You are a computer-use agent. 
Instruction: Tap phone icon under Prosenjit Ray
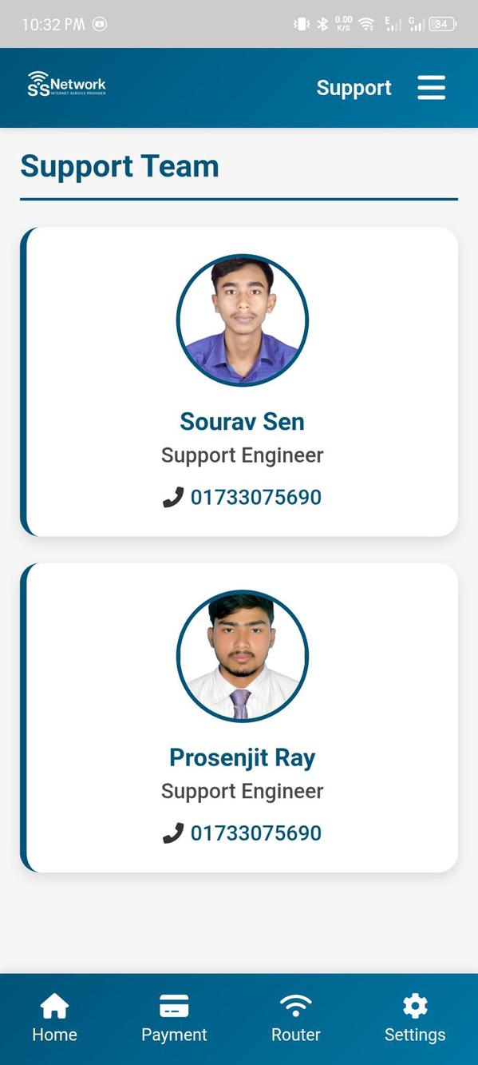(173, 833)
